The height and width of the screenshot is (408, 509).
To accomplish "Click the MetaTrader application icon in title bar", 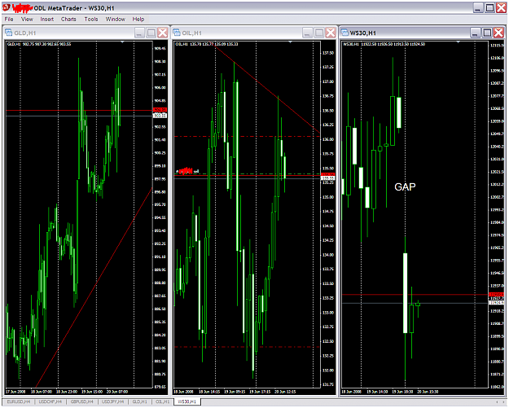I will 7,7.
